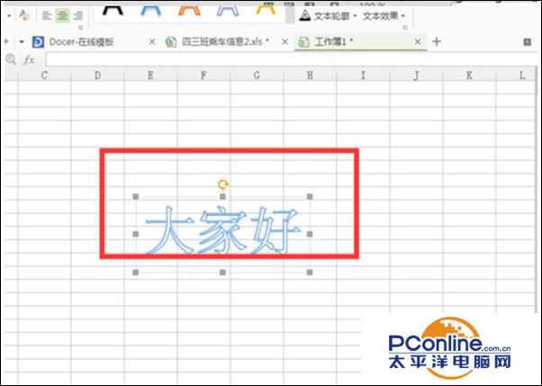
Task: Click the text outline triangle icon
Action: (305, 16)
